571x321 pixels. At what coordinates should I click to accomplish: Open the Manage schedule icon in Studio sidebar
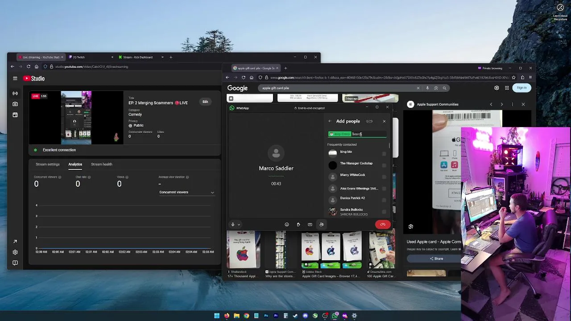coord(15,115)
